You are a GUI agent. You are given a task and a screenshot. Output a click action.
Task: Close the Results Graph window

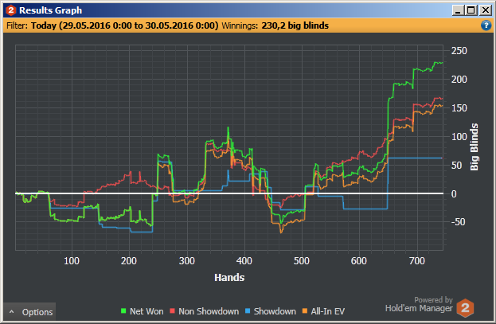point(485,10)
